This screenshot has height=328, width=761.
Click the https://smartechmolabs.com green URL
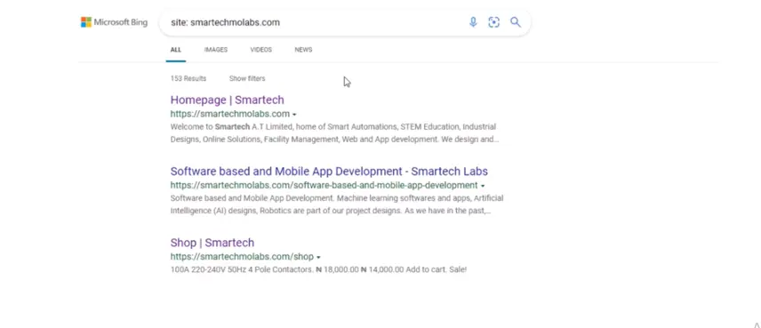[x=230, y=114]
